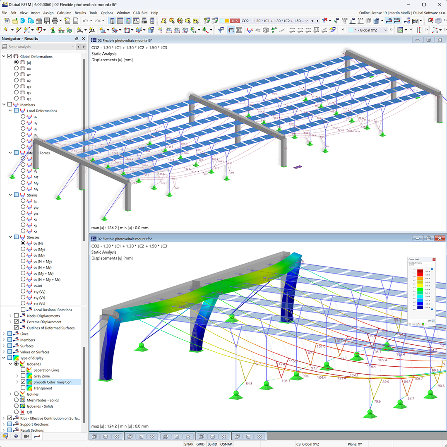Open the Insert menu
The width and height of the screenshot is (447, 447).
(x=35, y=13)
